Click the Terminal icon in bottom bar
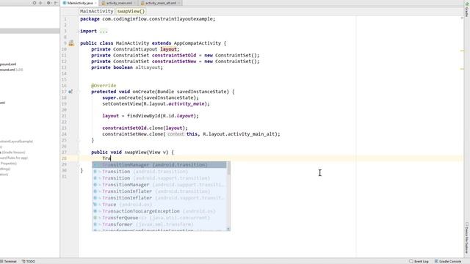The width and height of the screenshot is (470, 264). coord(2,261)
